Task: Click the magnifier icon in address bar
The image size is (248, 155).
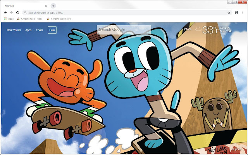Action: (25, 13)
